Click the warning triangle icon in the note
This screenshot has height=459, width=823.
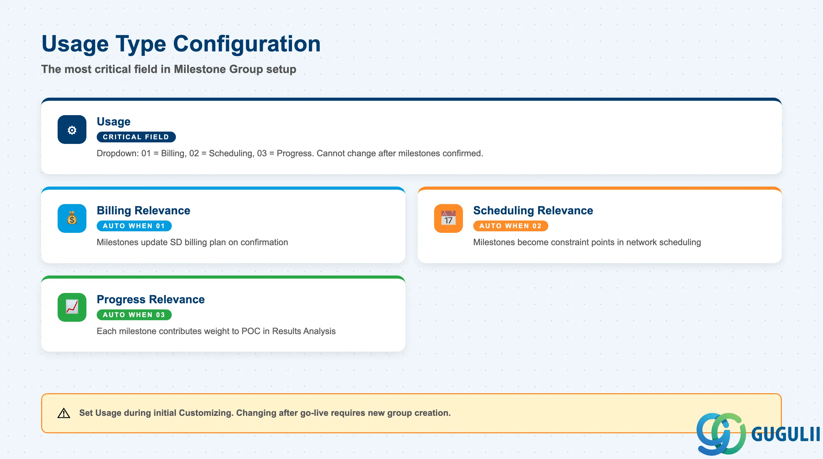pyautogui.click(x=64, y=413)
